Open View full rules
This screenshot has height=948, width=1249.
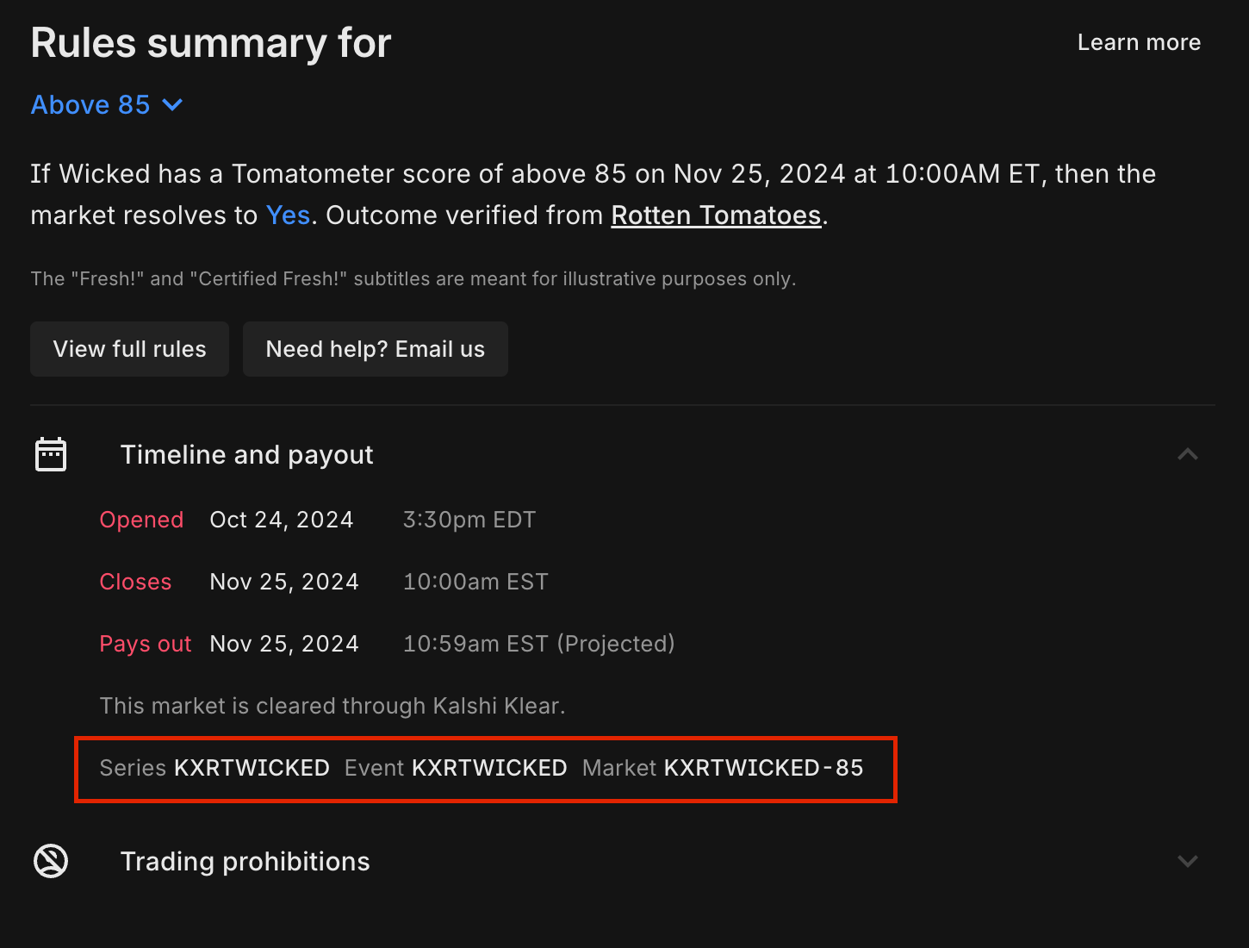coord(129,349)
